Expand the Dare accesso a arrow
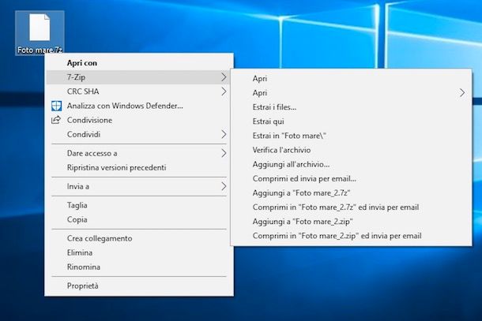Viewport: 482px width, 321px height. pos(224,153)
